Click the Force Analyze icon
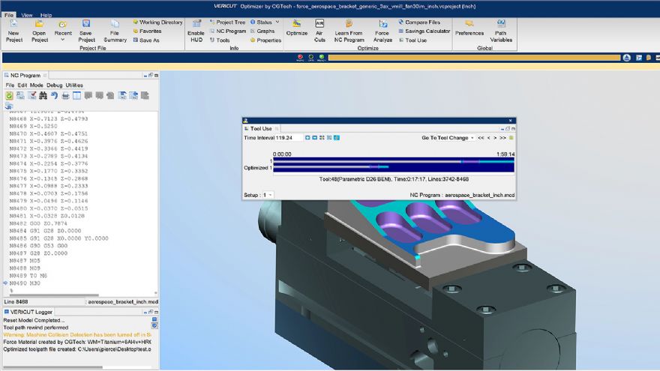 point(382,31)
